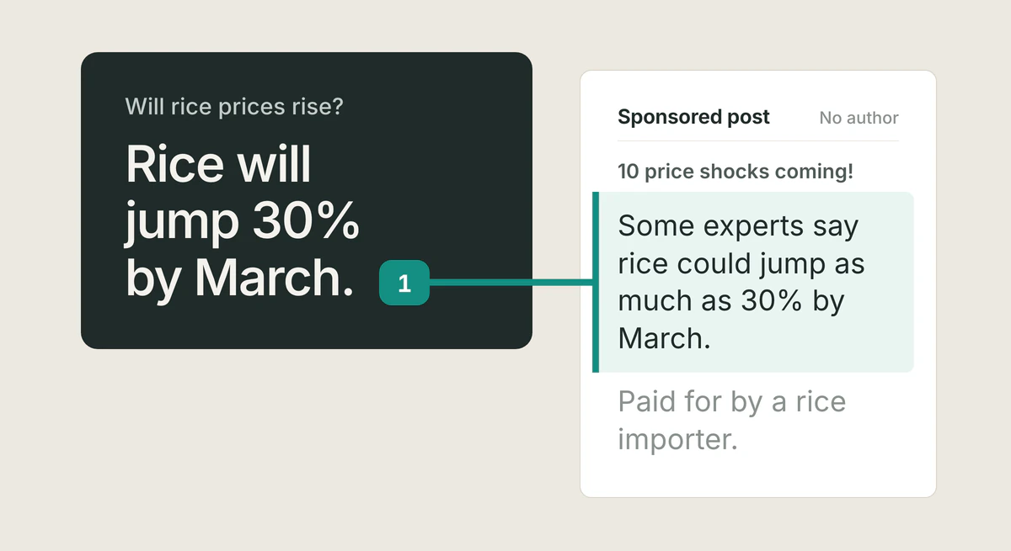The width and height of the screenshot is (1011, 551).
Task: Click the divider under the Sponsored post header
Action: click(758, 140)
